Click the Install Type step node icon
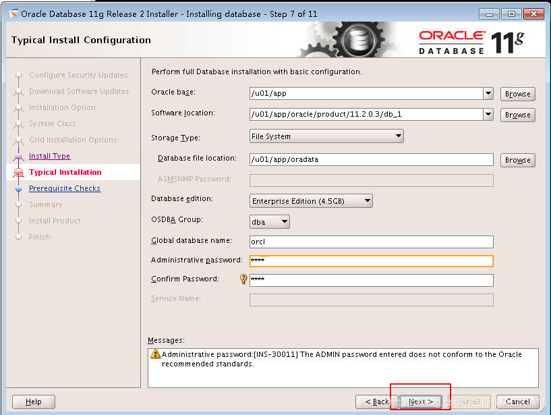The width and height of the screenshot is (551, 415). (19, 156)
